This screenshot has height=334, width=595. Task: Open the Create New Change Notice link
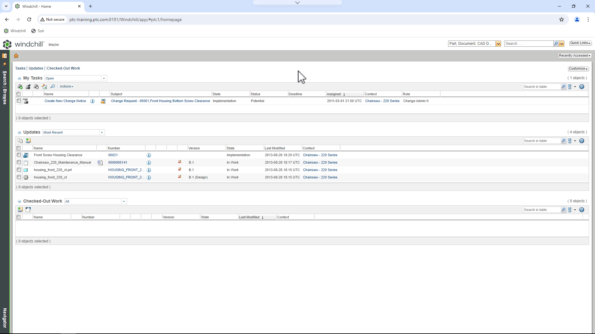(x=65, y=101)
